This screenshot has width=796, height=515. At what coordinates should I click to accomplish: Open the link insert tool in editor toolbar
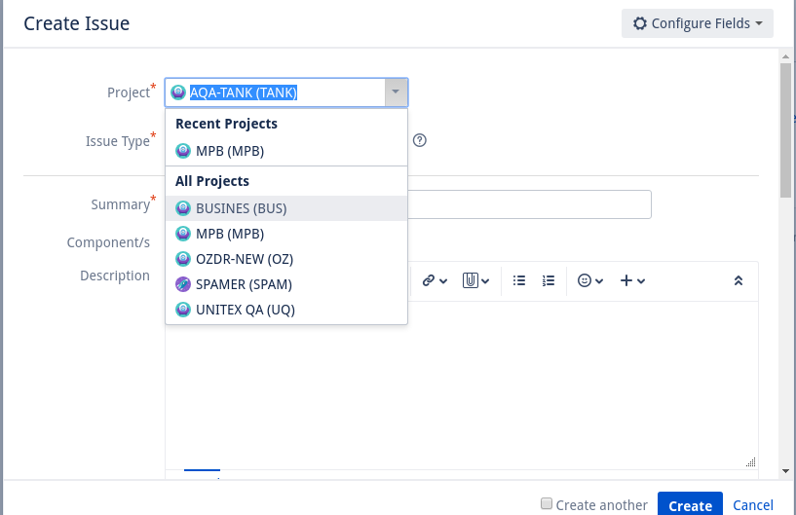[x=435, y=280]
